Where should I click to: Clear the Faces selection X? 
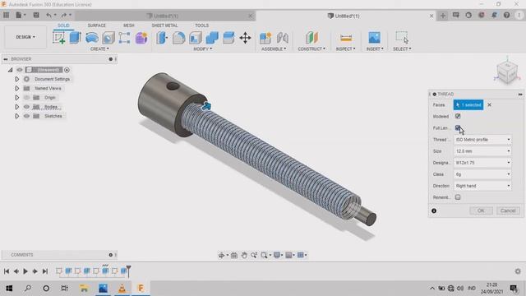(490, 104)
